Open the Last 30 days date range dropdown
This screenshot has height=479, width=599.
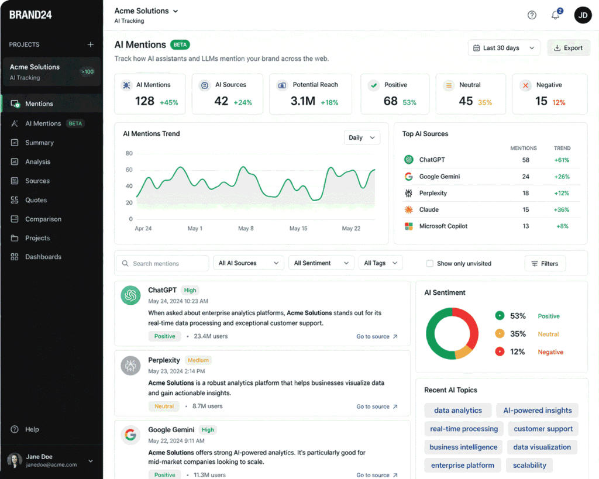(x=504, y=48)
